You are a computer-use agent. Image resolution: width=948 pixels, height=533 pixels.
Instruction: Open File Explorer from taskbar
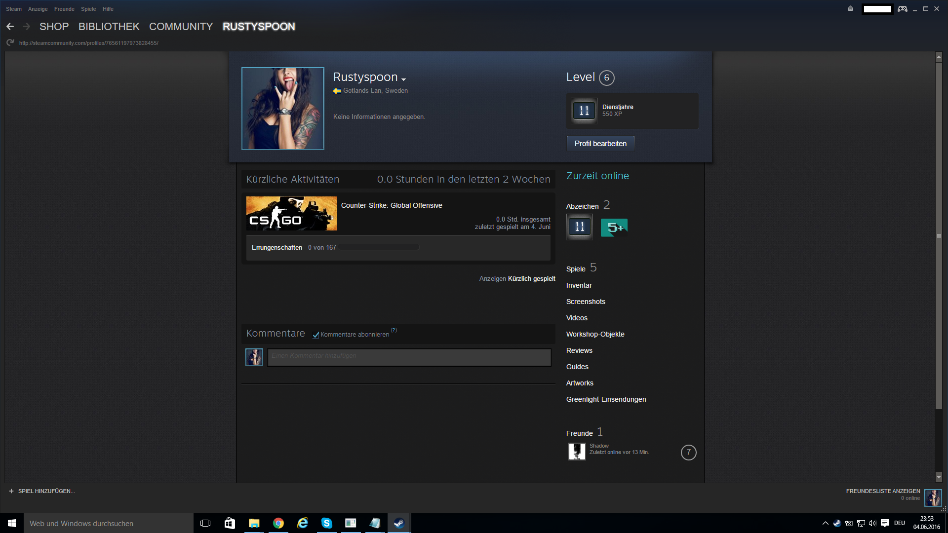click(254, 523)
